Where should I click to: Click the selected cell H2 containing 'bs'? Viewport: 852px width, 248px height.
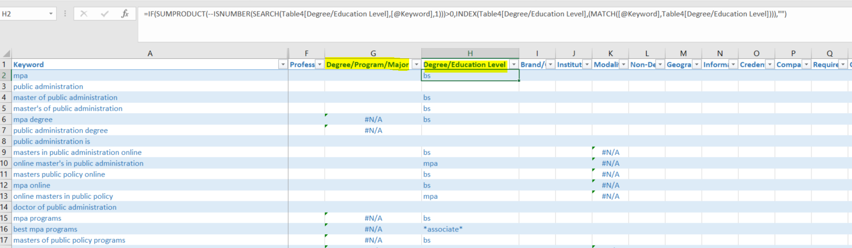[470, 75]
